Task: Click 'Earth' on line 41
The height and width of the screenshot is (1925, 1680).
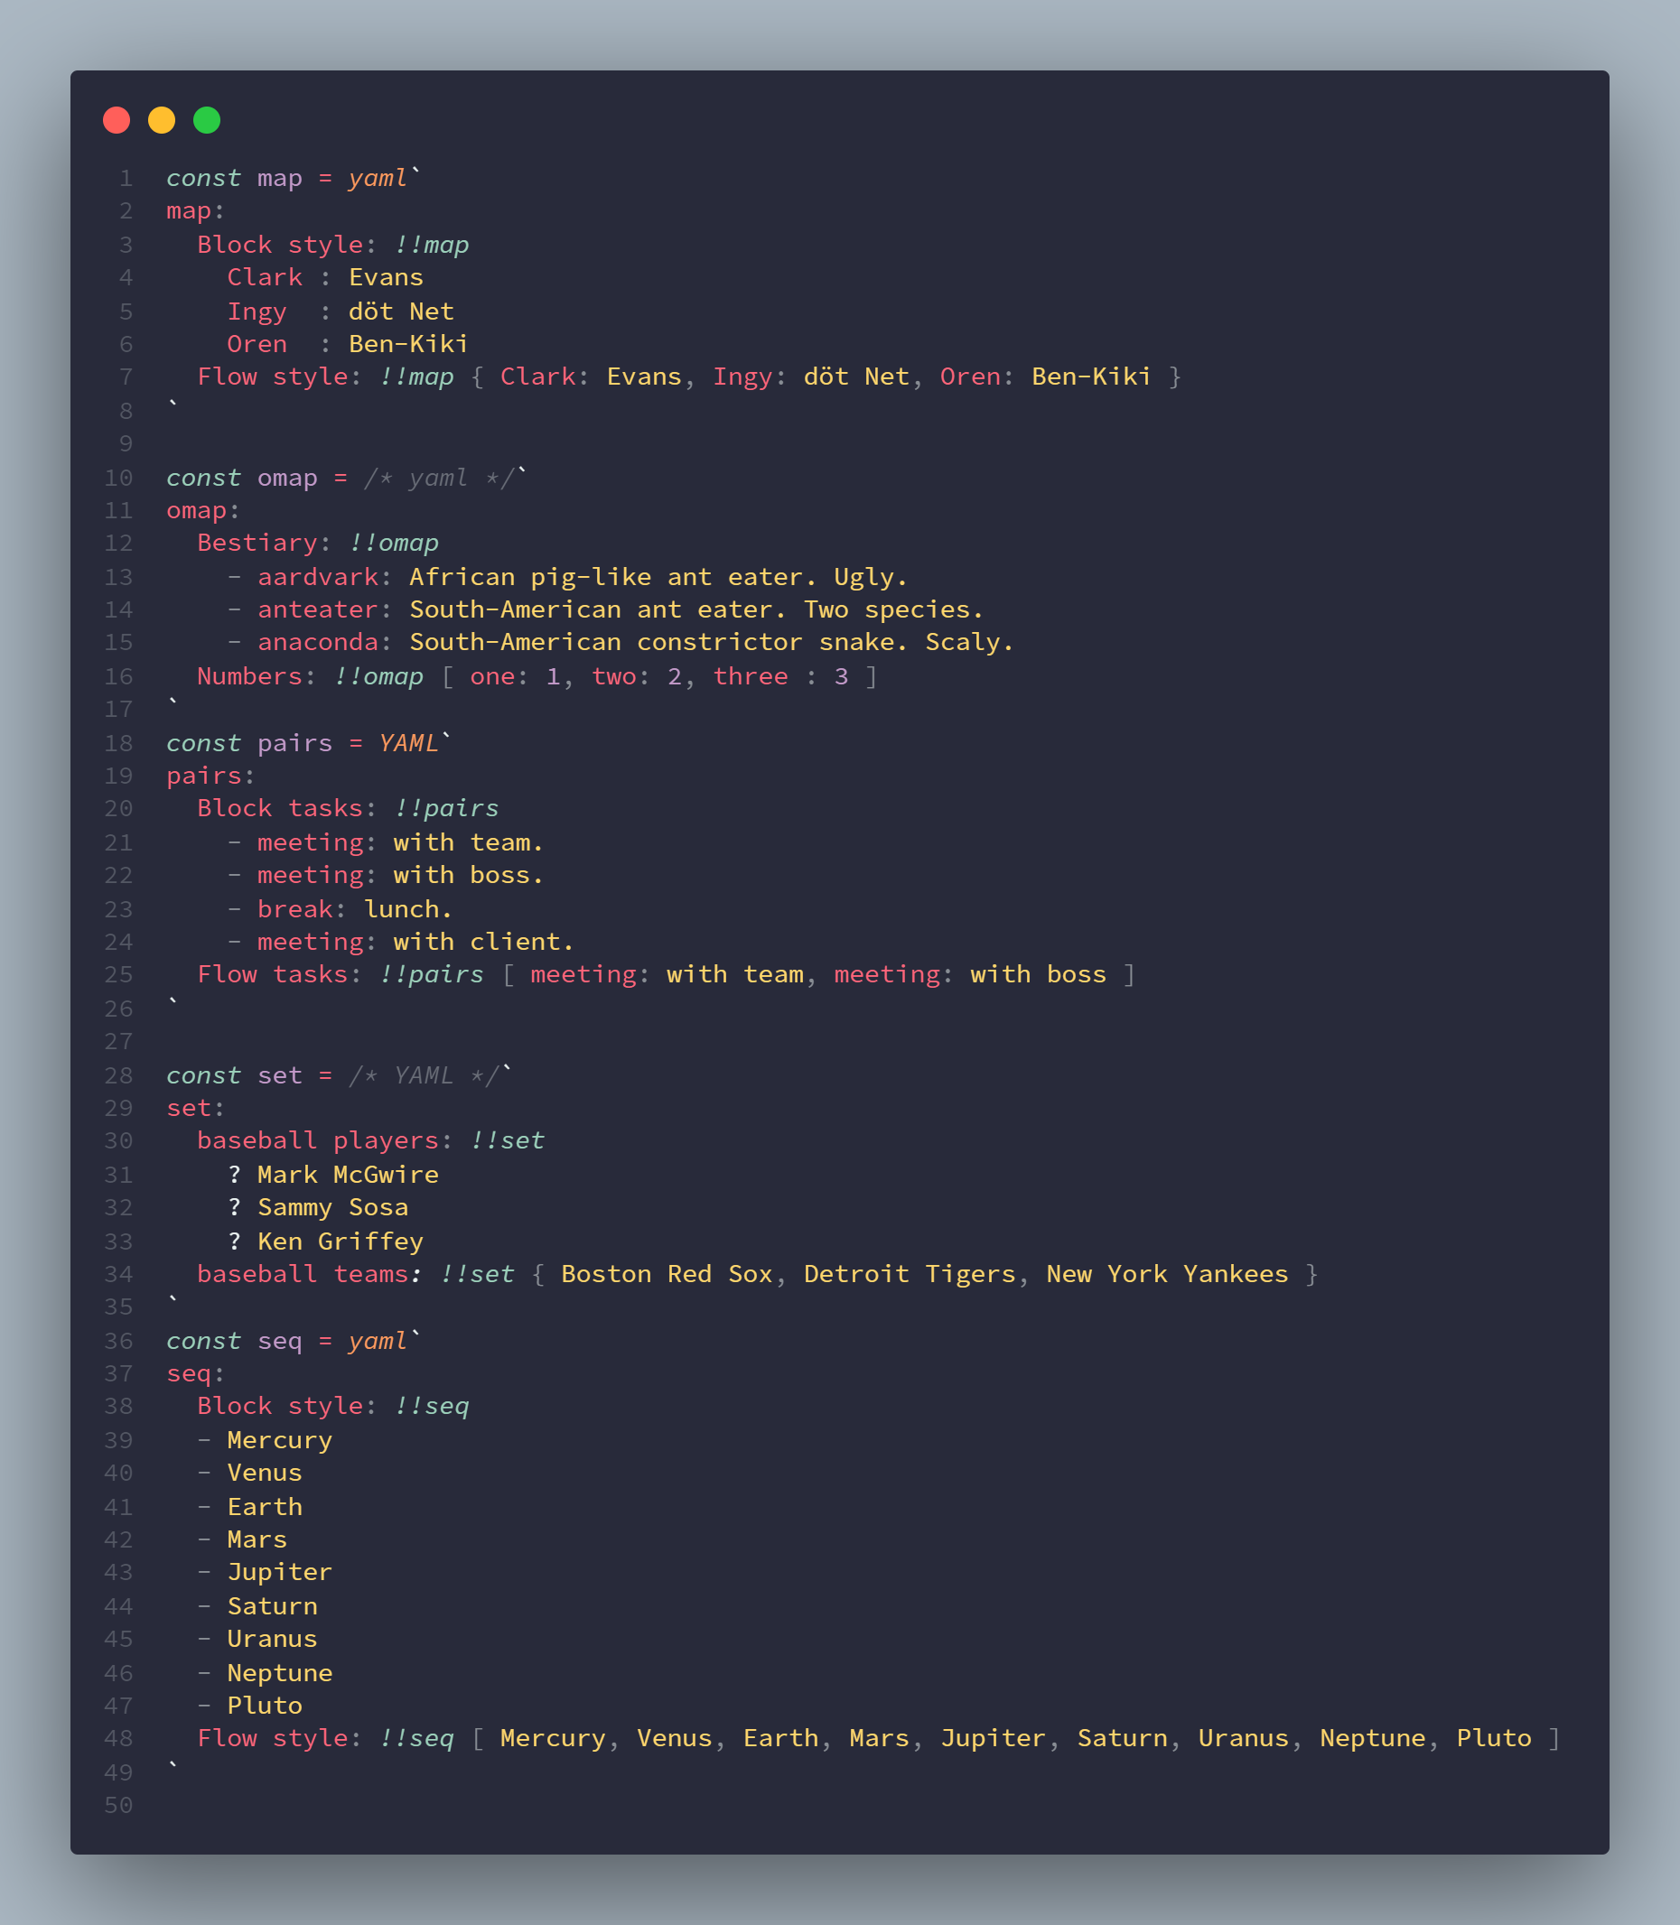Action: coord(265,1507)
